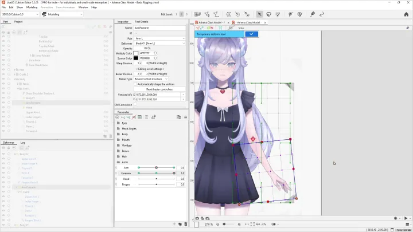
Task: Click the Forearm parameter slider
Action: 156,173
